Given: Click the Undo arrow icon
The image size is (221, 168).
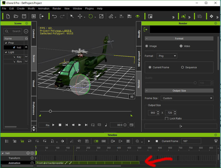Looking at the screenshot, I should click(55, 16).
